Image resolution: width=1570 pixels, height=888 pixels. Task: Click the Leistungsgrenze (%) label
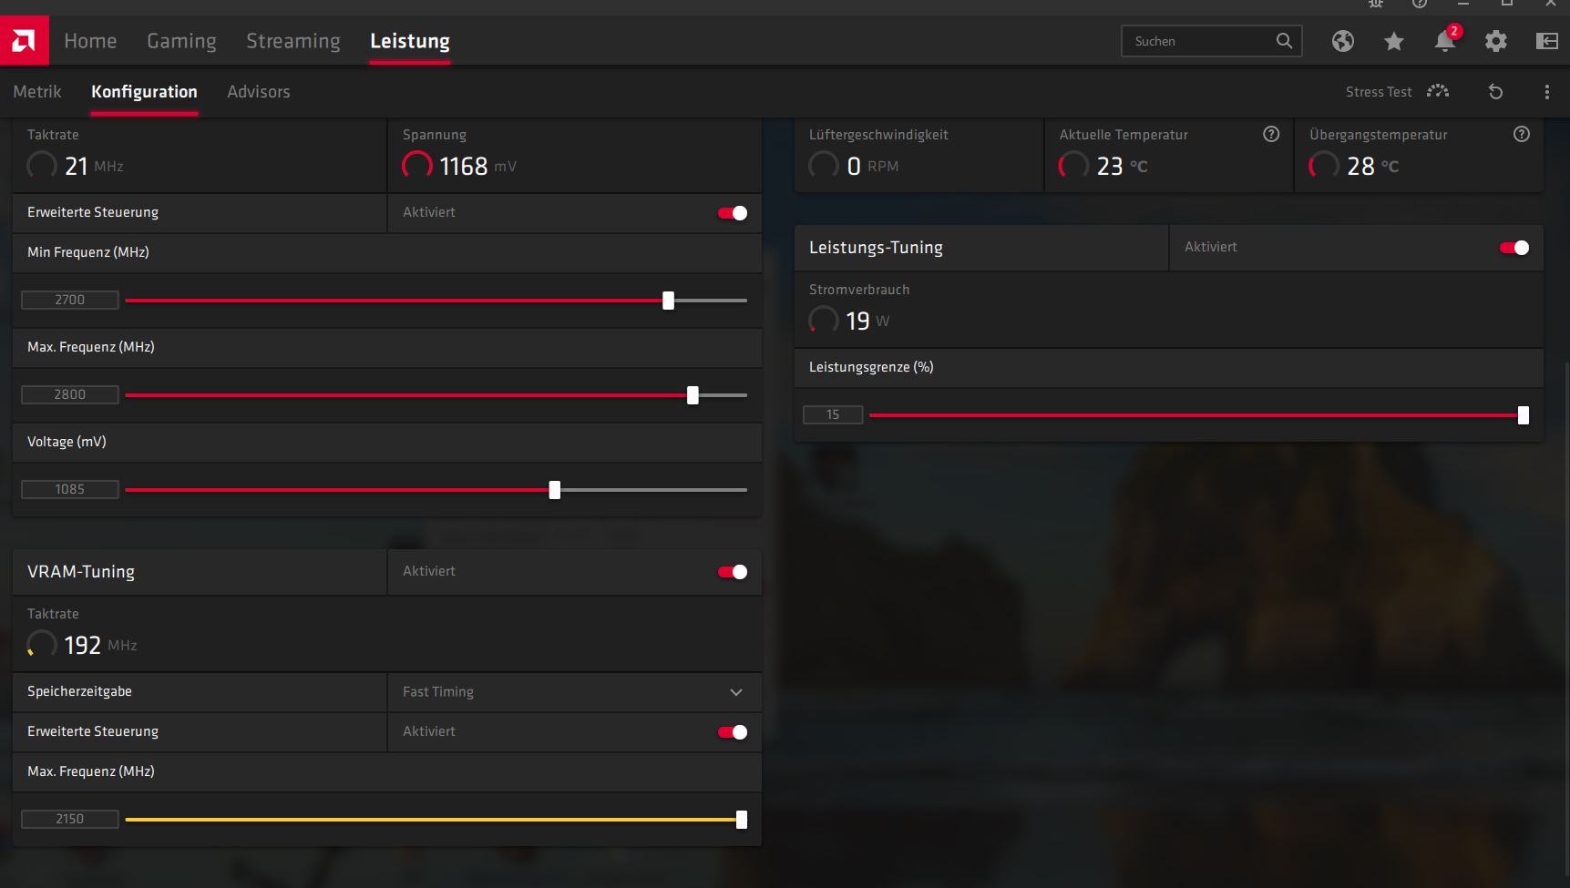(x=871, y=367)
